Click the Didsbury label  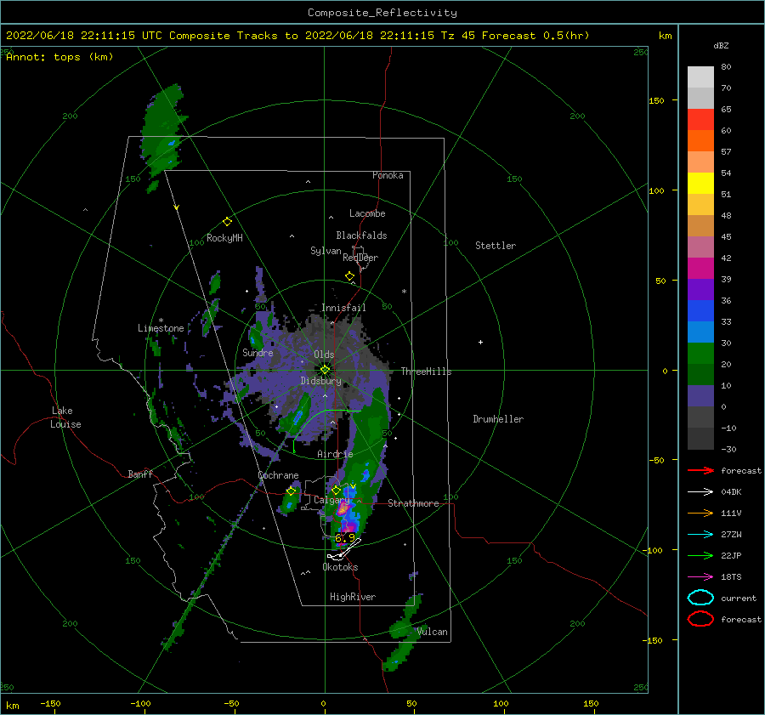(x=321, y=381)
